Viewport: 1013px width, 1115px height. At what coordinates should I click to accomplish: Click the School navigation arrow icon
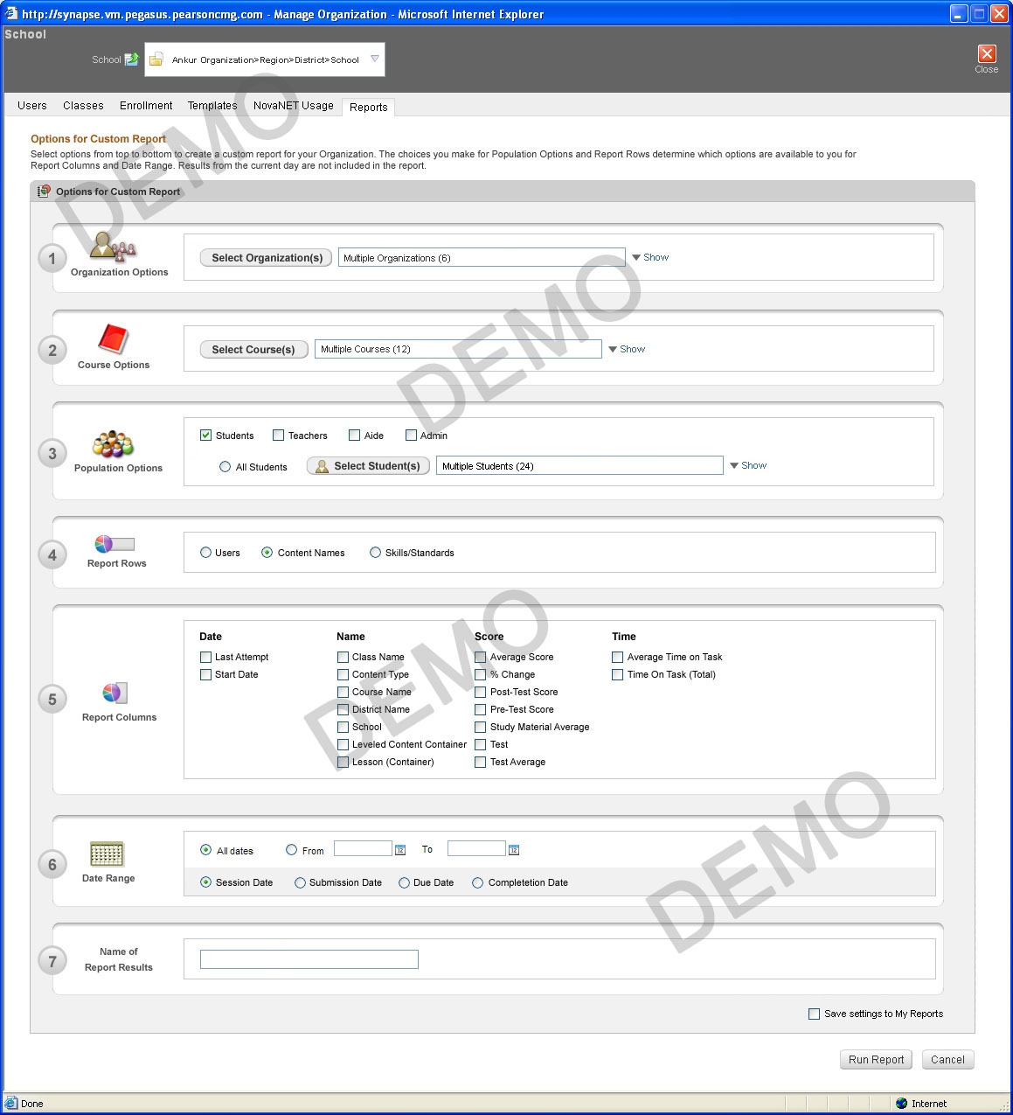coord(131,59)
